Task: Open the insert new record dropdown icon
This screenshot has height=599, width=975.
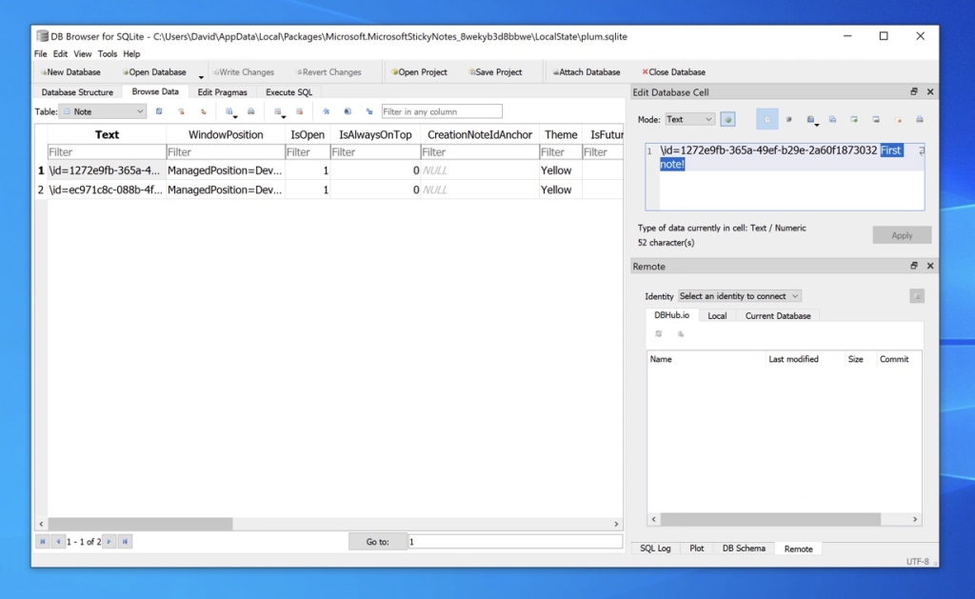Action: [279, 112]
